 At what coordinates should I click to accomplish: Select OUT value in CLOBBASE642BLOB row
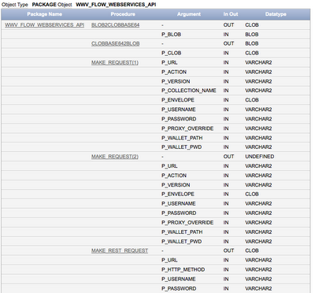pos(228,43)
